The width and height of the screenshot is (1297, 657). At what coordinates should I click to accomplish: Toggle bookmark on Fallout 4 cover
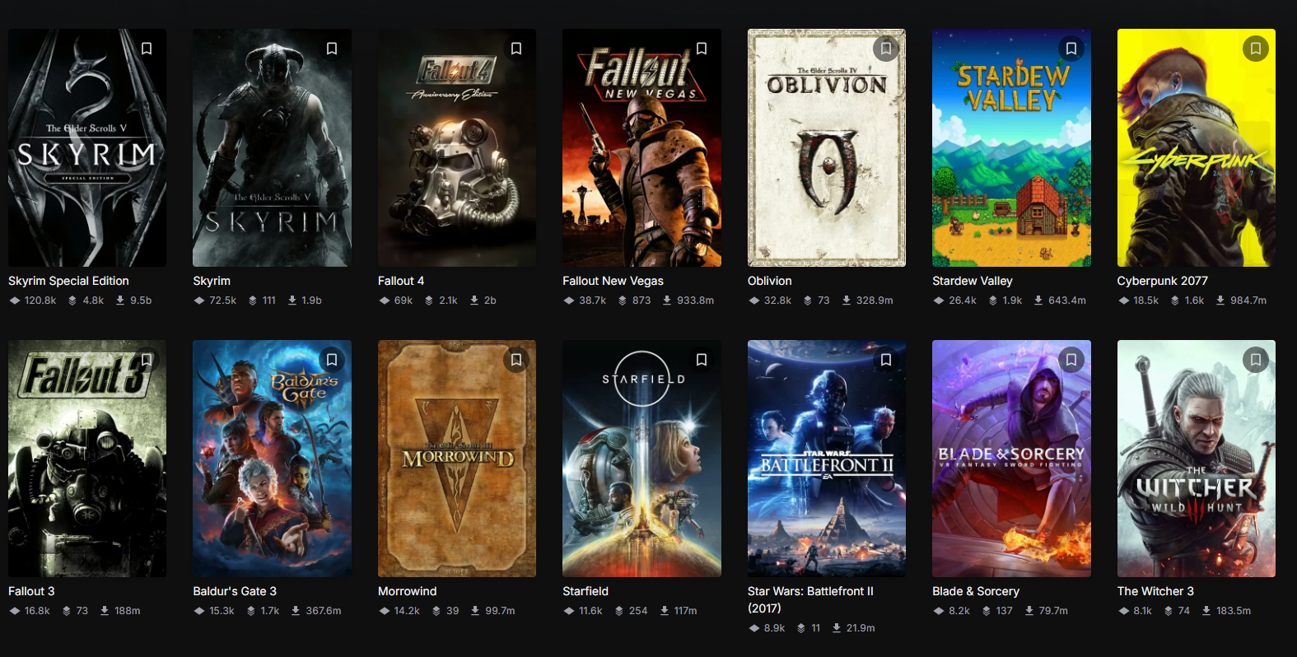516,49
